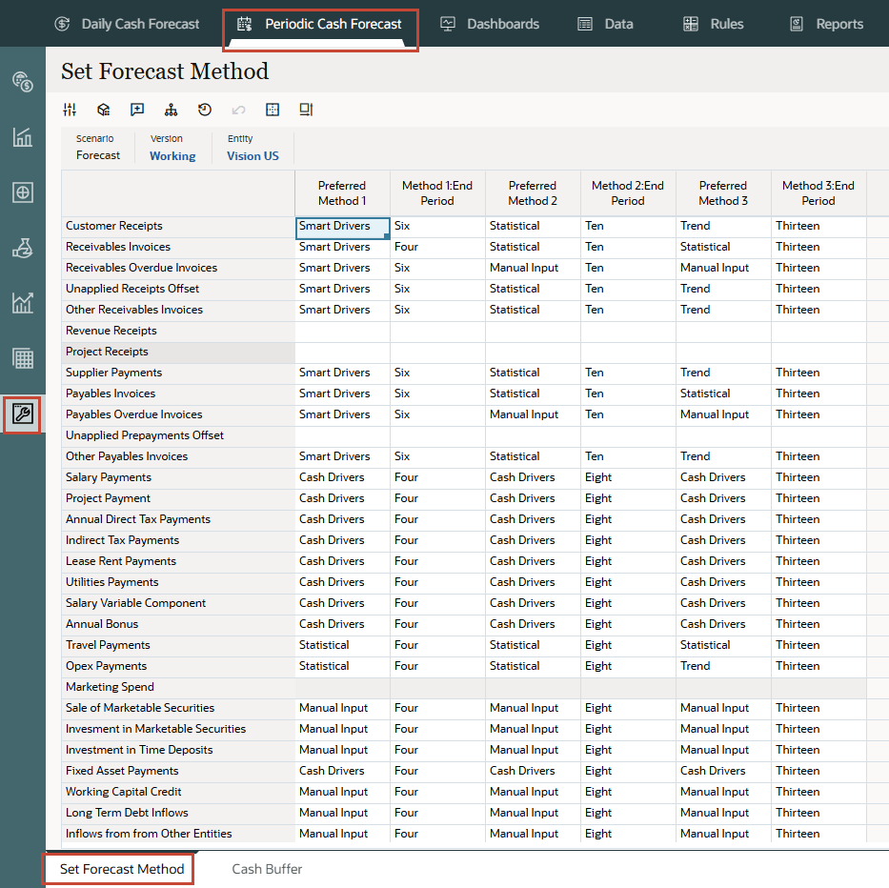Select the Set Forecast Method bottom tab
Image resolution: width=889 pixels, height=888 pixels.
tap(121, 869)
